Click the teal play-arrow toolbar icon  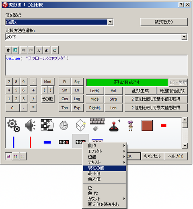(15, 50)
